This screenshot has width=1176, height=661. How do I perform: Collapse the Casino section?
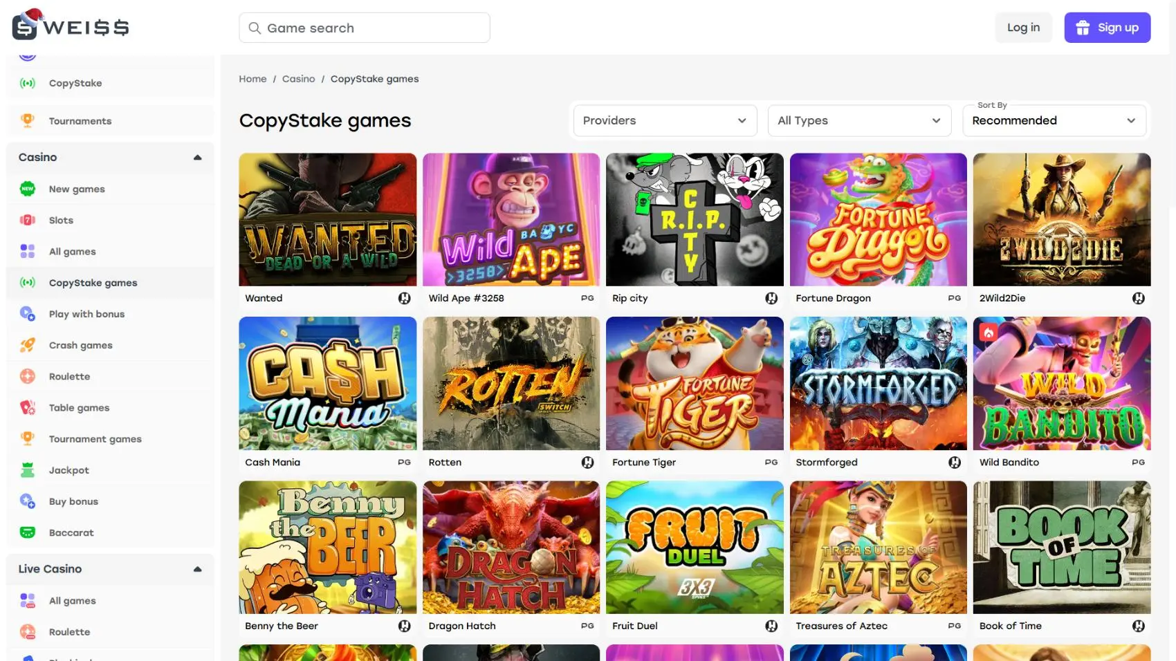197,158
